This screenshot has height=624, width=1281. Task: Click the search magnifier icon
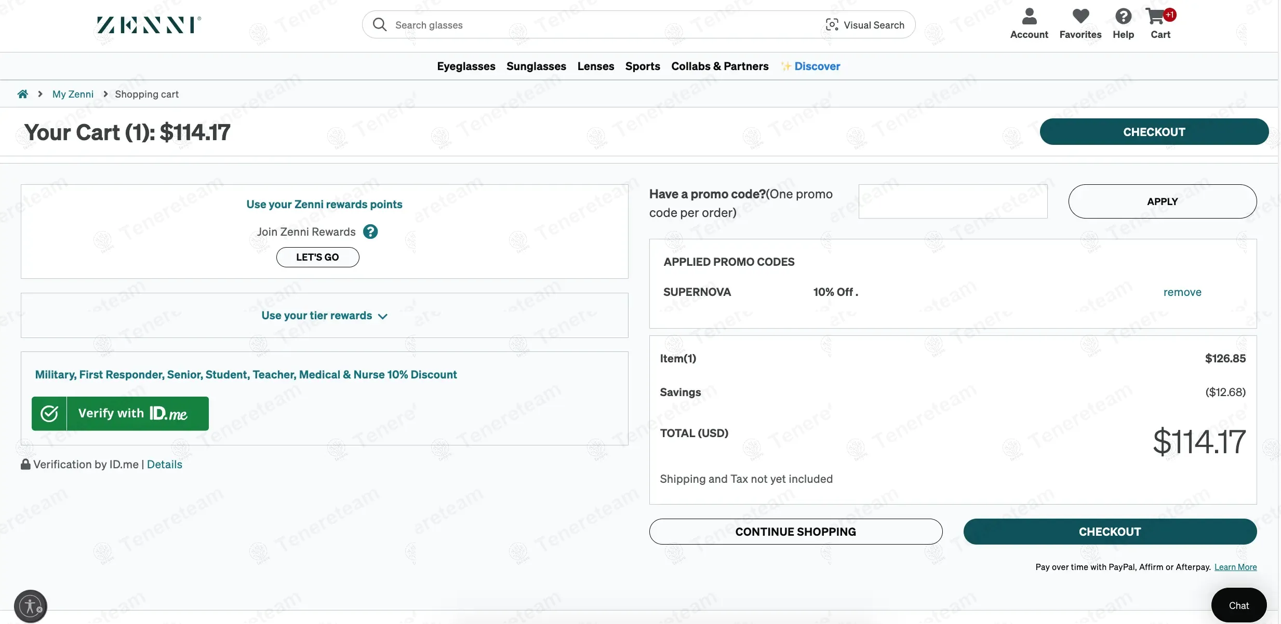(380, 25)
